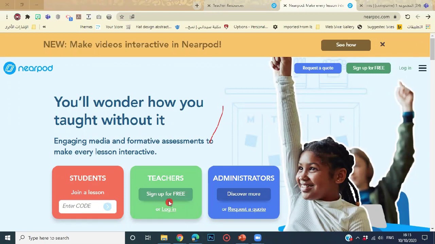Click the gray shield extension icon

tap(58, 17)
